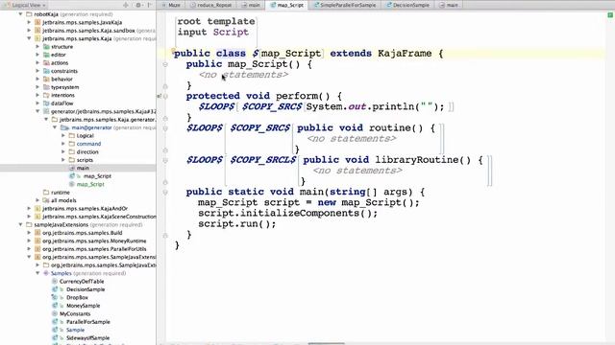Collapse the generator/jetbrains.mps.samples.Kaja node
The height and width of the screenshot is (345, 615).
click(x=37, y=111)
